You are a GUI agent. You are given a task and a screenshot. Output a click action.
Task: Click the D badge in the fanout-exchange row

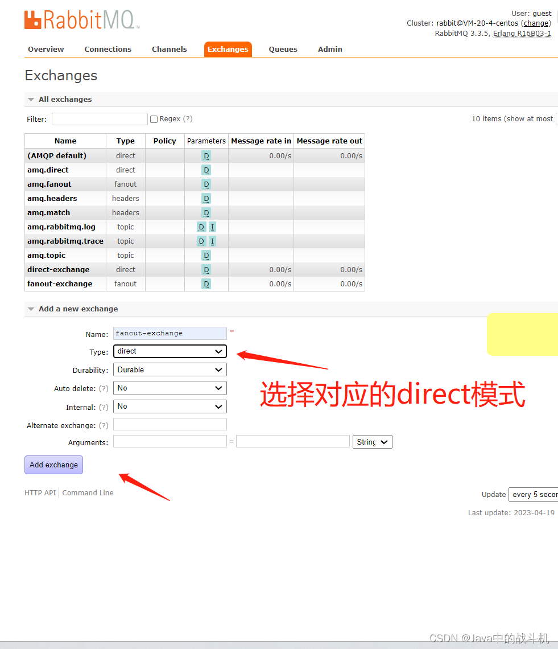pos(206,284)
